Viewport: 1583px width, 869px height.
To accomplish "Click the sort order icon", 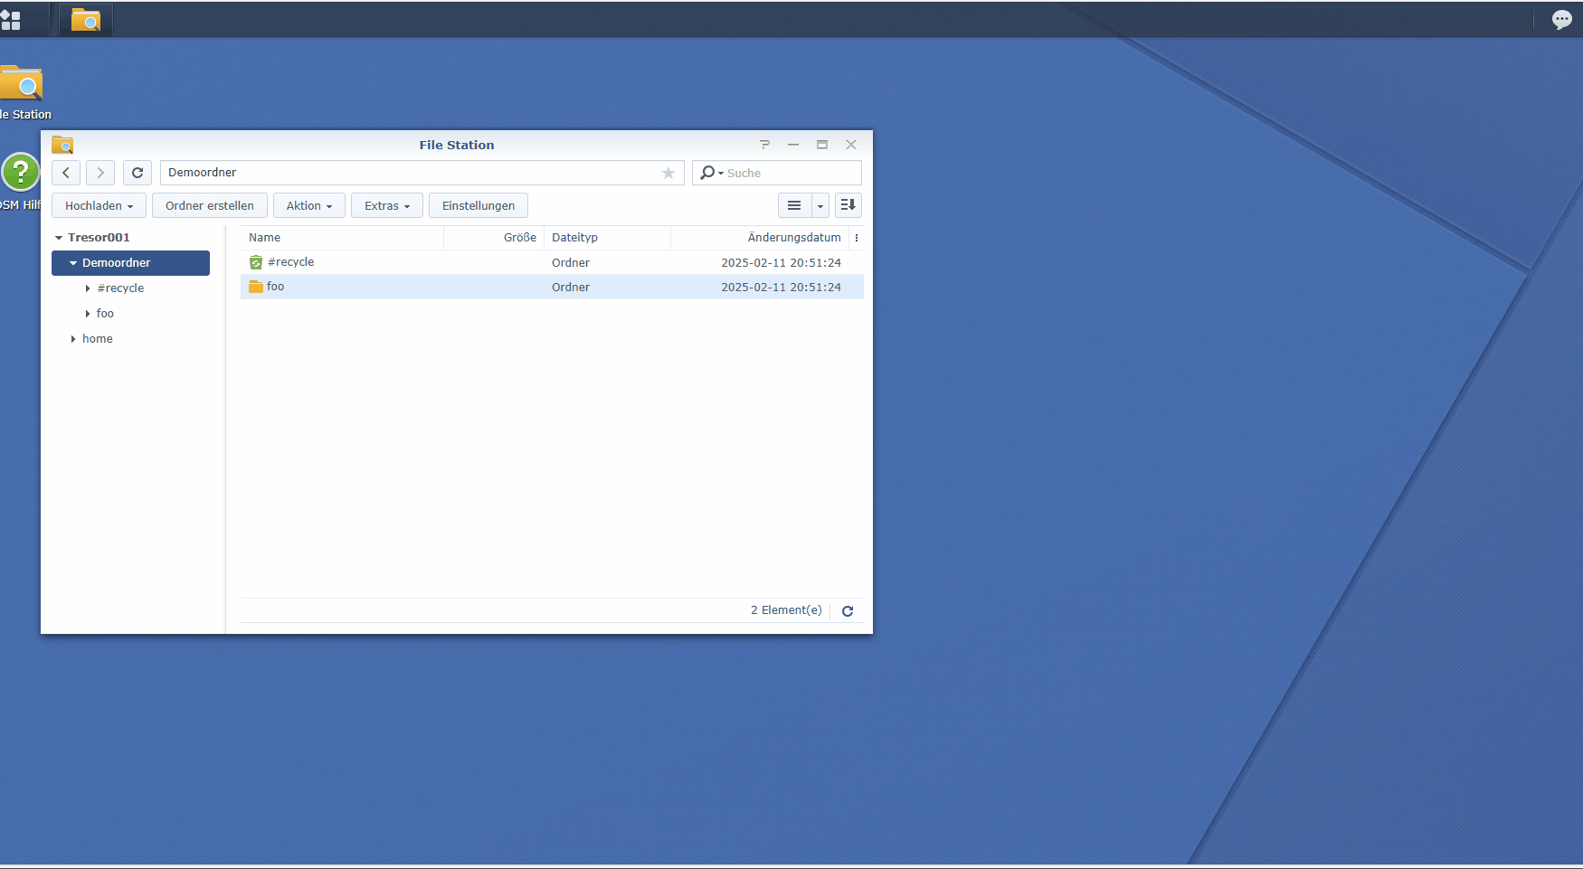I will [848, 205].
